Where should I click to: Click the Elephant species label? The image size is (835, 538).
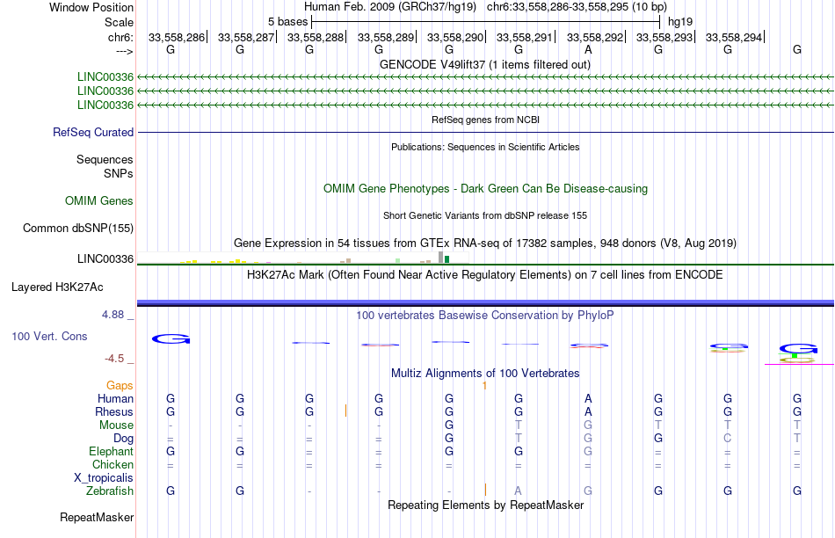point(111,452)
